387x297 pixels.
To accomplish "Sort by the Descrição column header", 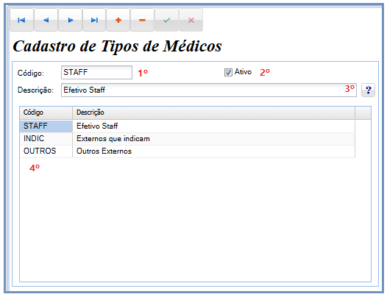I will coord(214,112).
